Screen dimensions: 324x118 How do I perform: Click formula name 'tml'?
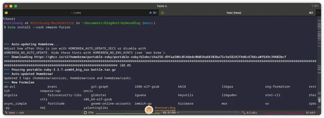[43, 108]
